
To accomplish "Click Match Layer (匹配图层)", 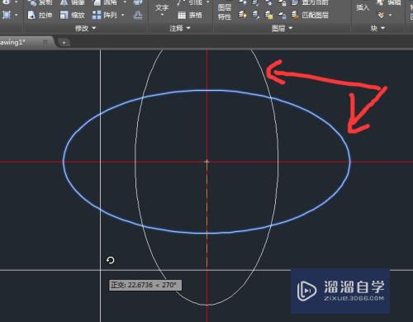I will [x=310, y=15].
